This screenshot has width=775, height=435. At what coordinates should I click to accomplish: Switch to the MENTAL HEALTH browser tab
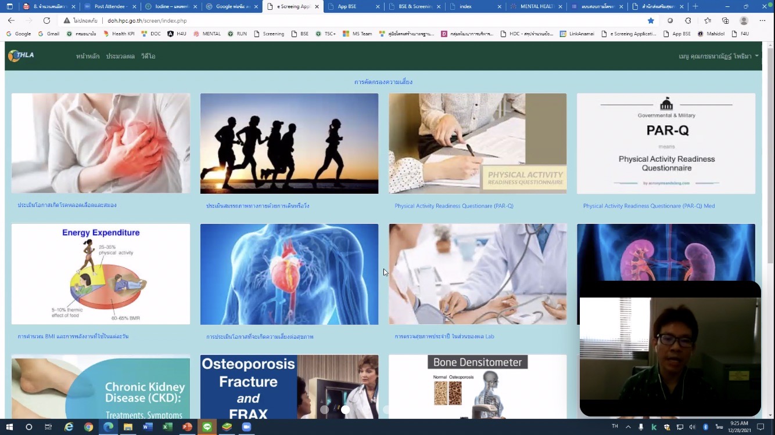coord(534,6)
